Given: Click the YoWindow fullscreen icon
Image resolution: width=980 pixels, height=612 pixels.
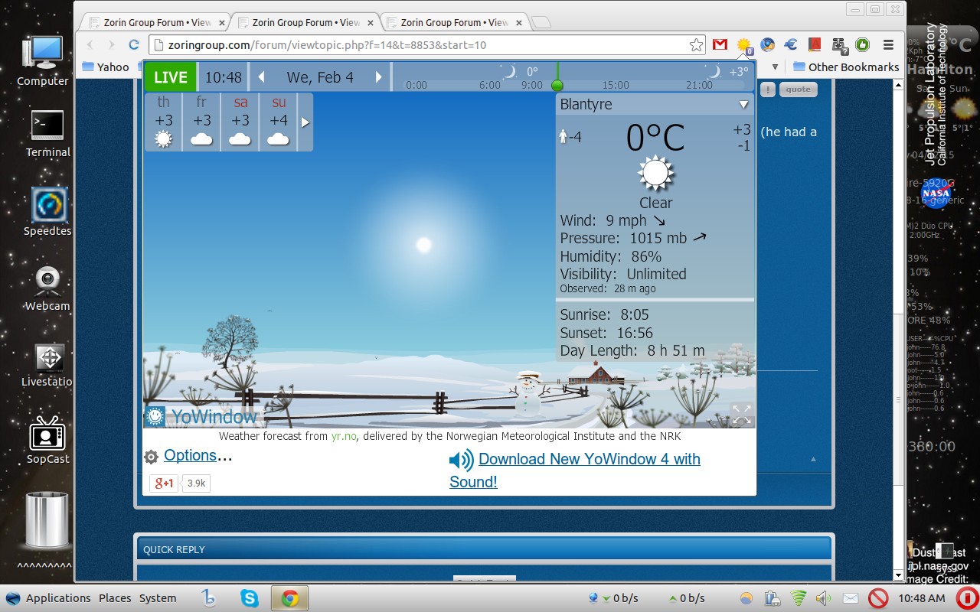Looking at the screenshot, I should tap(741, 414).
